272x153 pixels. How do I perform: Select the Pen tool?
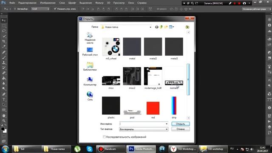click(4, 94)
